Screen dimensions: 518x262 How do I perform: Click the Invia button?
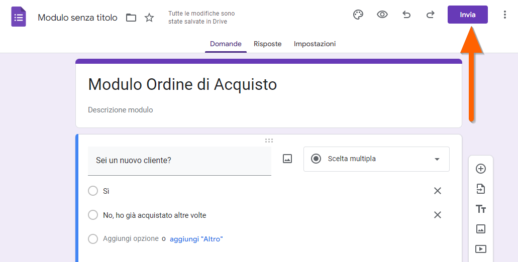467,15
